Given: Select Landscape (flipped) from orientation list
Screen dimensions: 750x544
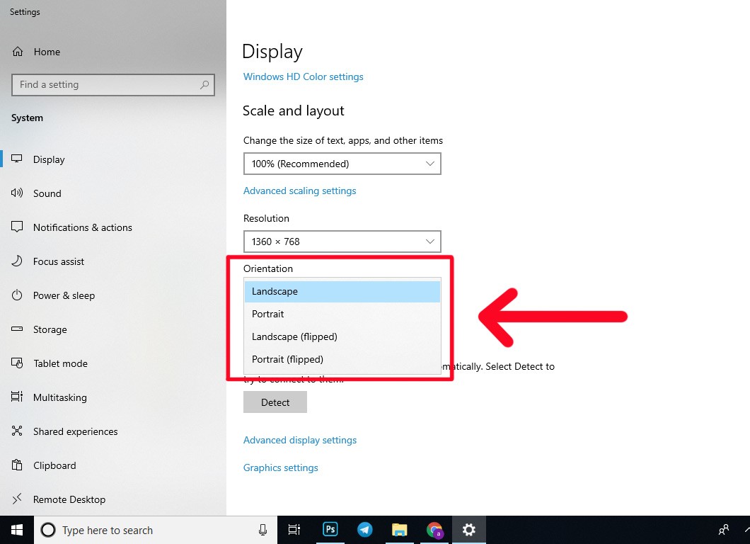Looking at the screenshot, I should click(294, 336).
